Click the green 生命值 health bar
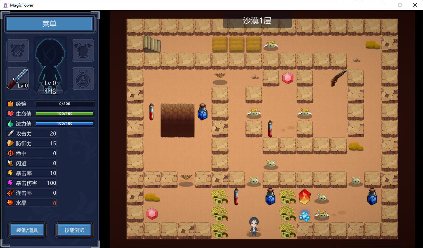Image resolution: width=423 pixels, height=248 pixels. 64,114
